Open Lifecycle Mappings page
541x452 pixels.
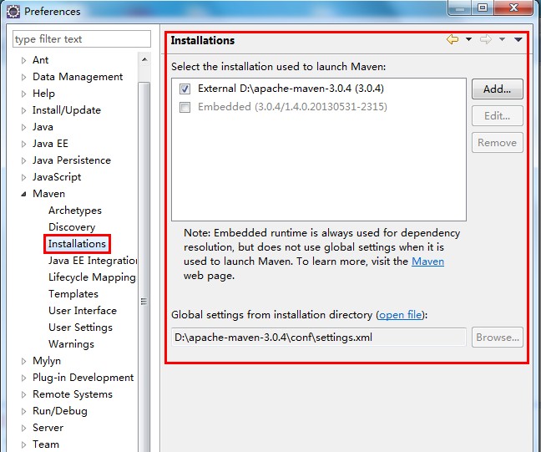(x=92, y=277)
